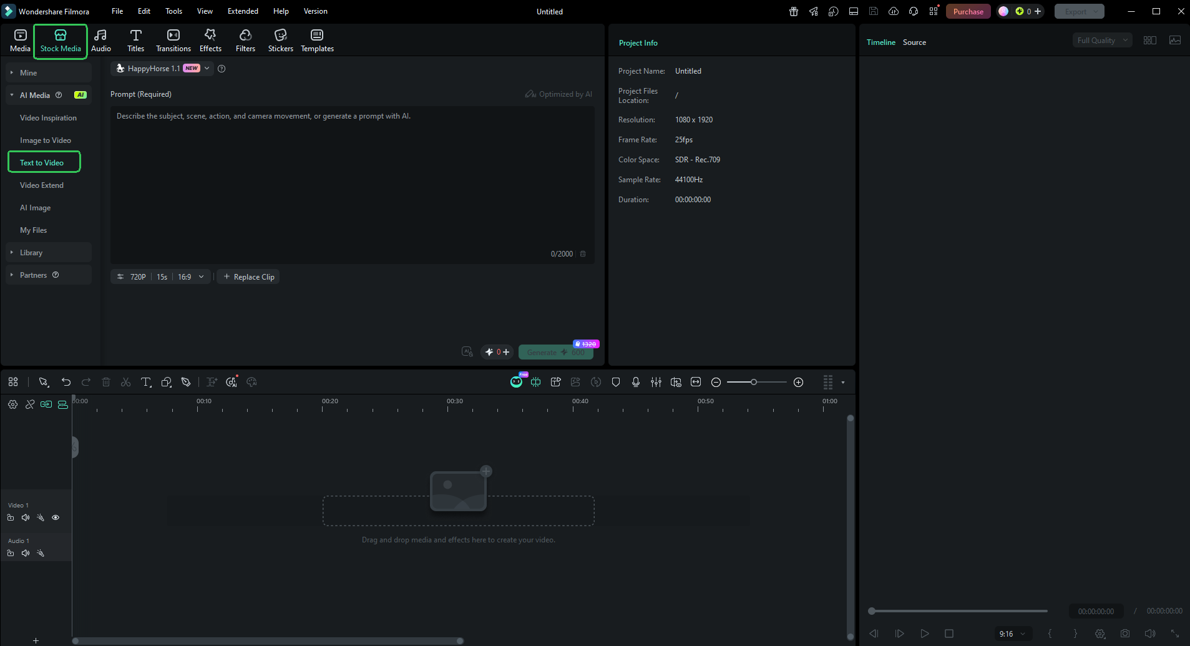This screenshot has height=646, width=1190.
Task: Open the Titles tab
Action: (135, 41)
